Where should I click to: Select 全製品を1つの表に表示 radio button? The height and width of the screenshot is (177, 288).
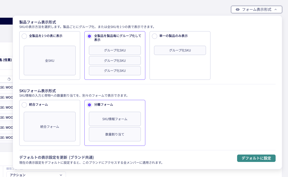coord(24,36)
